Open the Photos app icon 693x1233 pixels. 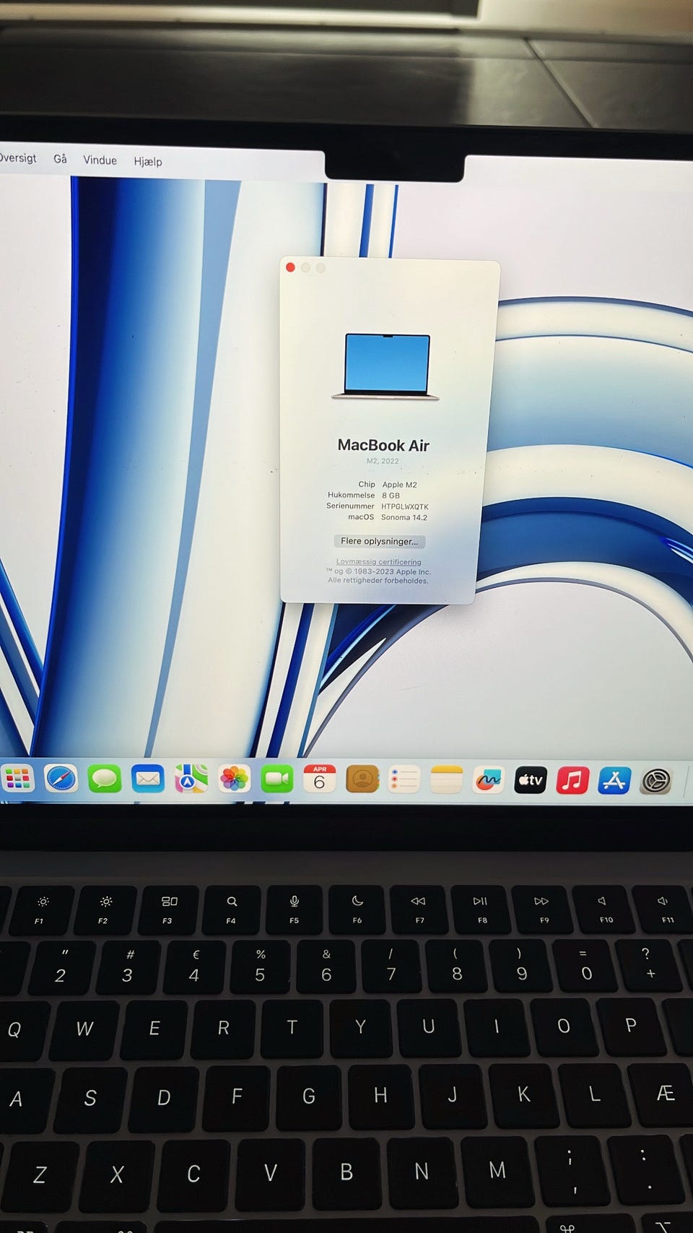point(234,779)
